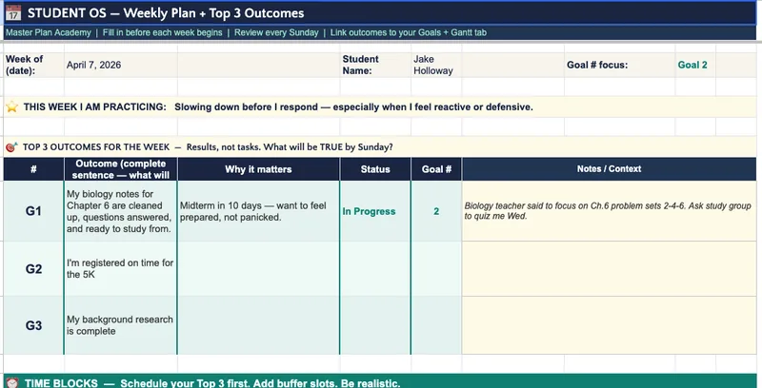Click the '#' column header

[33, 169]
